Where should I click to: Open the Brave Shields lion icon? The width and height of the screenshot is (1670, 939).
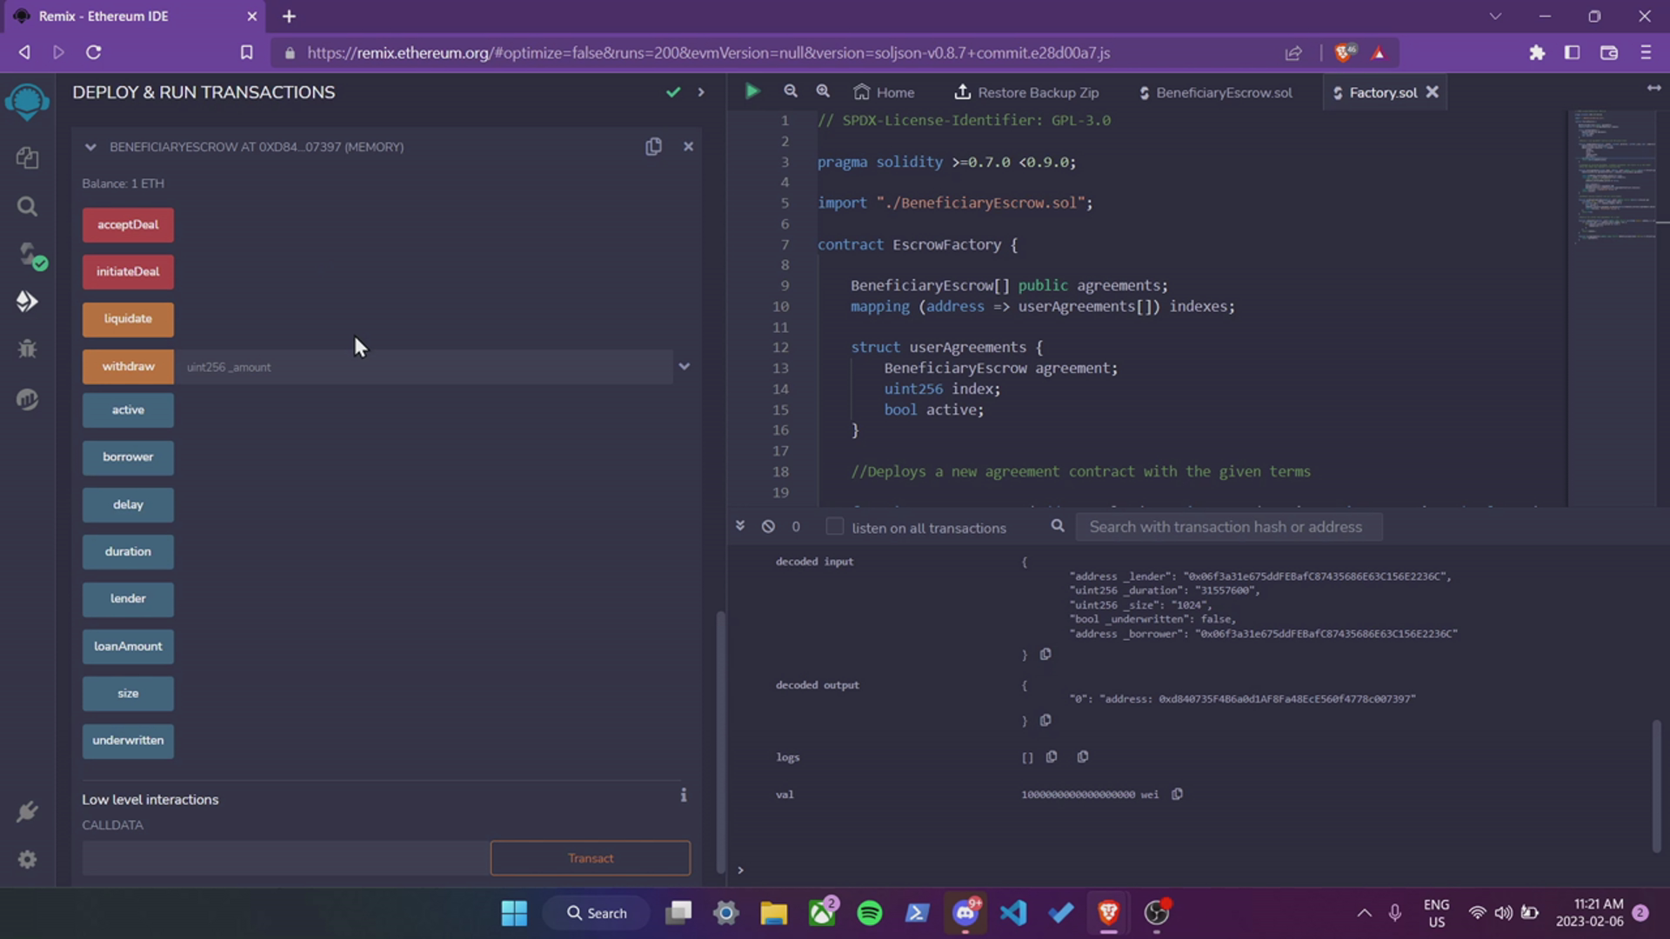(x=1345, y=52)
